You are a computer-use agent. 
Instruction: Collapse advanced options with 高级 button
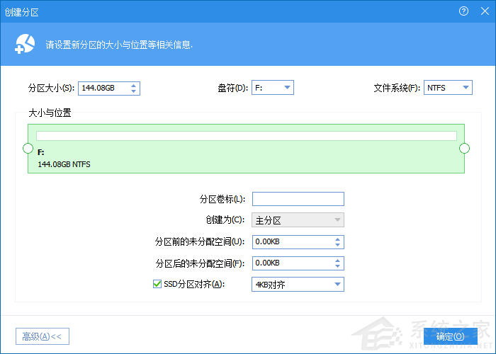point(42,336)
